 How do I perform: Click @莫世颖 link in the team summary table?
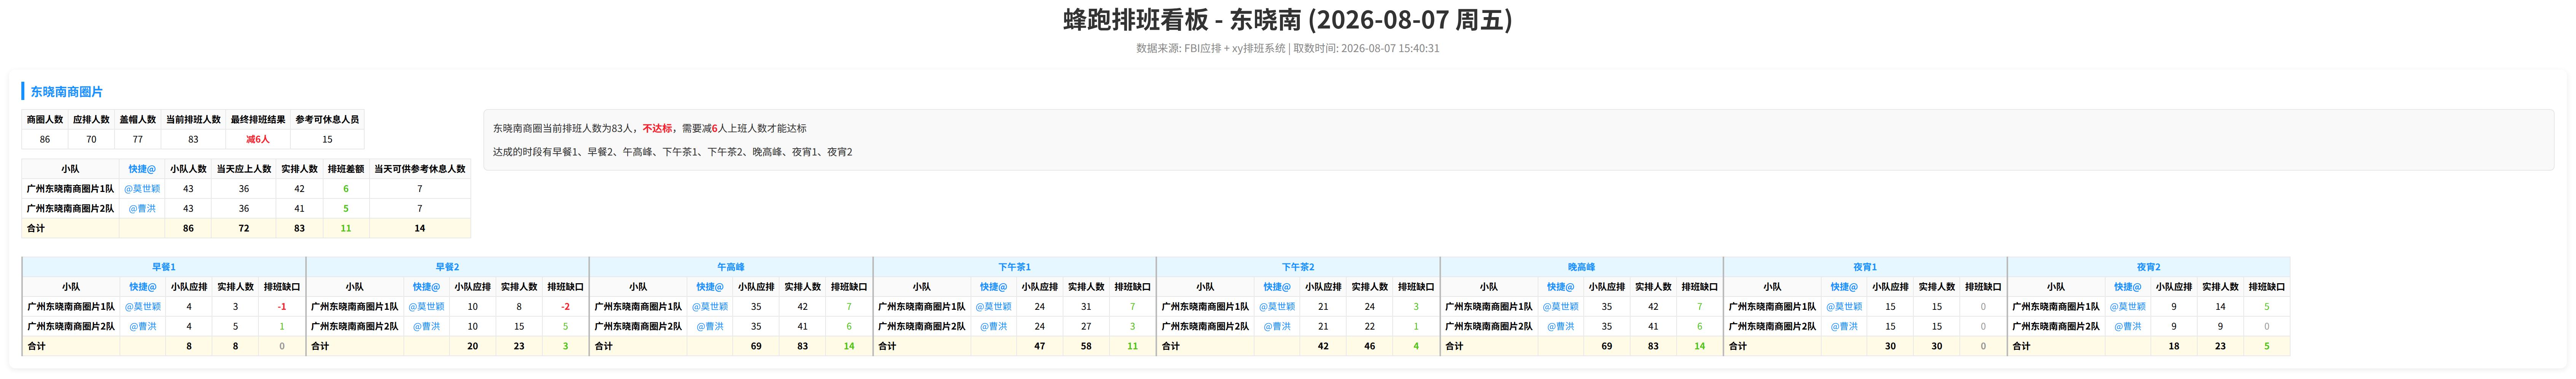tap(142, 189)
